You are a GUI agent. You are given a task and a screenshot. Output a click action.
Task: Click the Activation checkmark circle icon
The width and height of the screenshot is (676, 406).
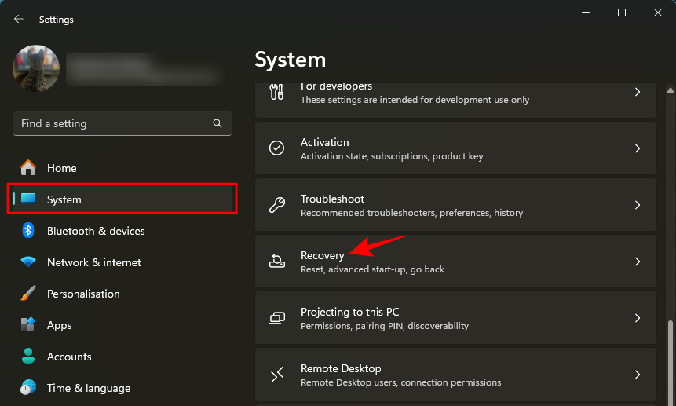pos(277,148)
